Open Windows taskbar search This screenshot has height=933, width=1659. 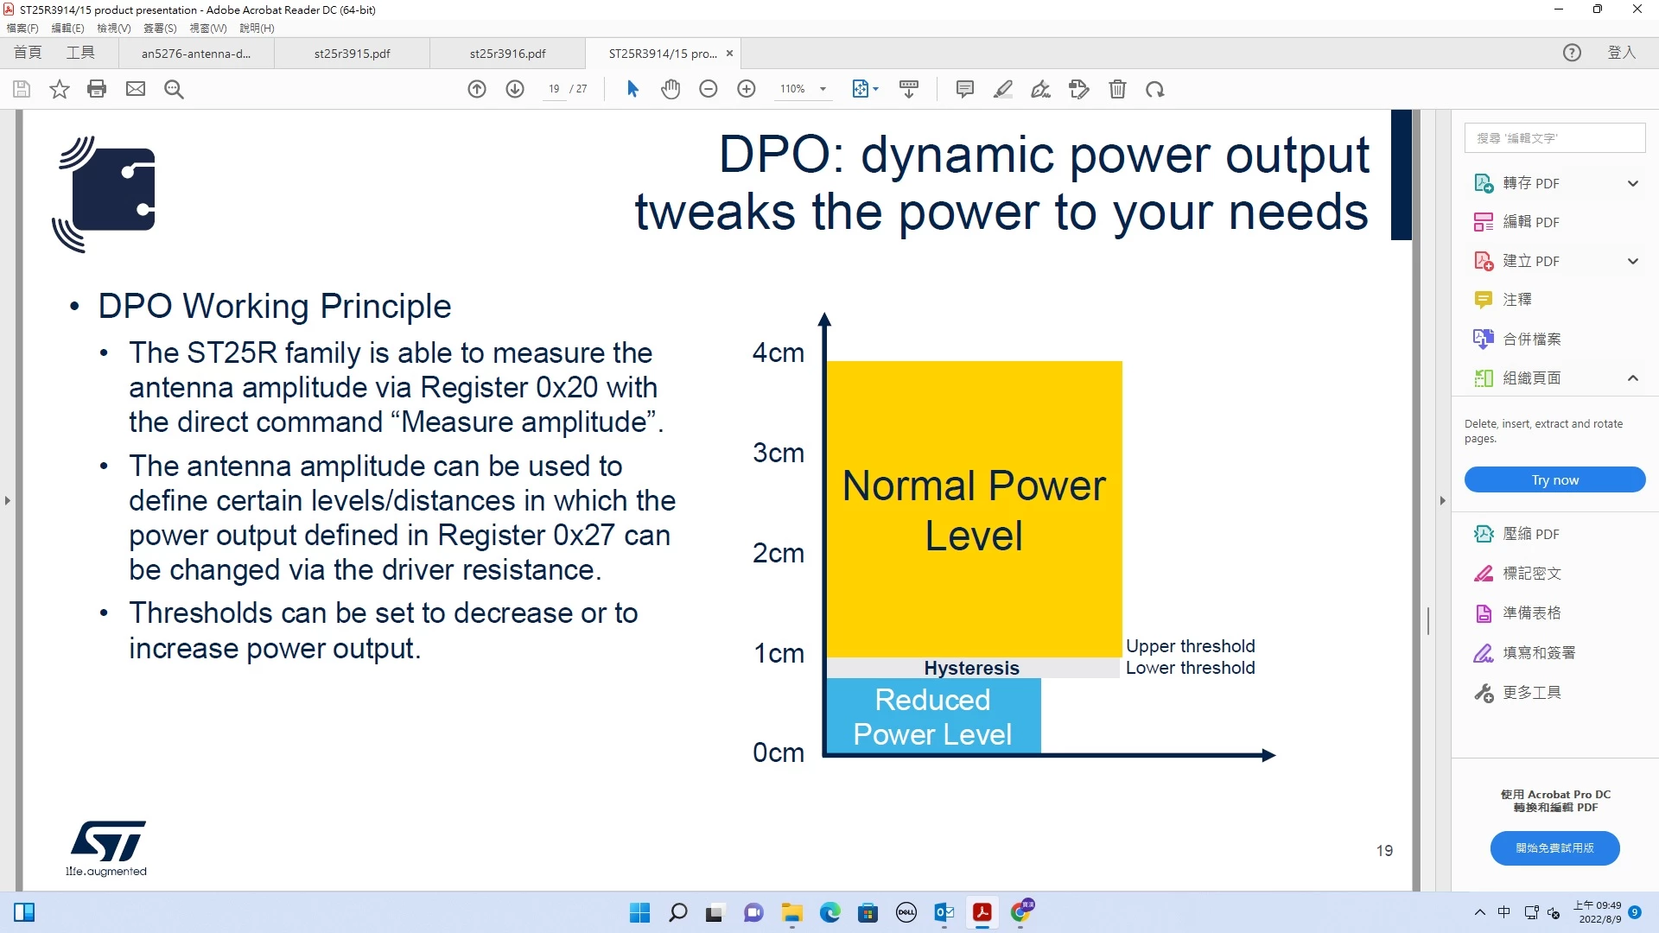click(678, 912)
